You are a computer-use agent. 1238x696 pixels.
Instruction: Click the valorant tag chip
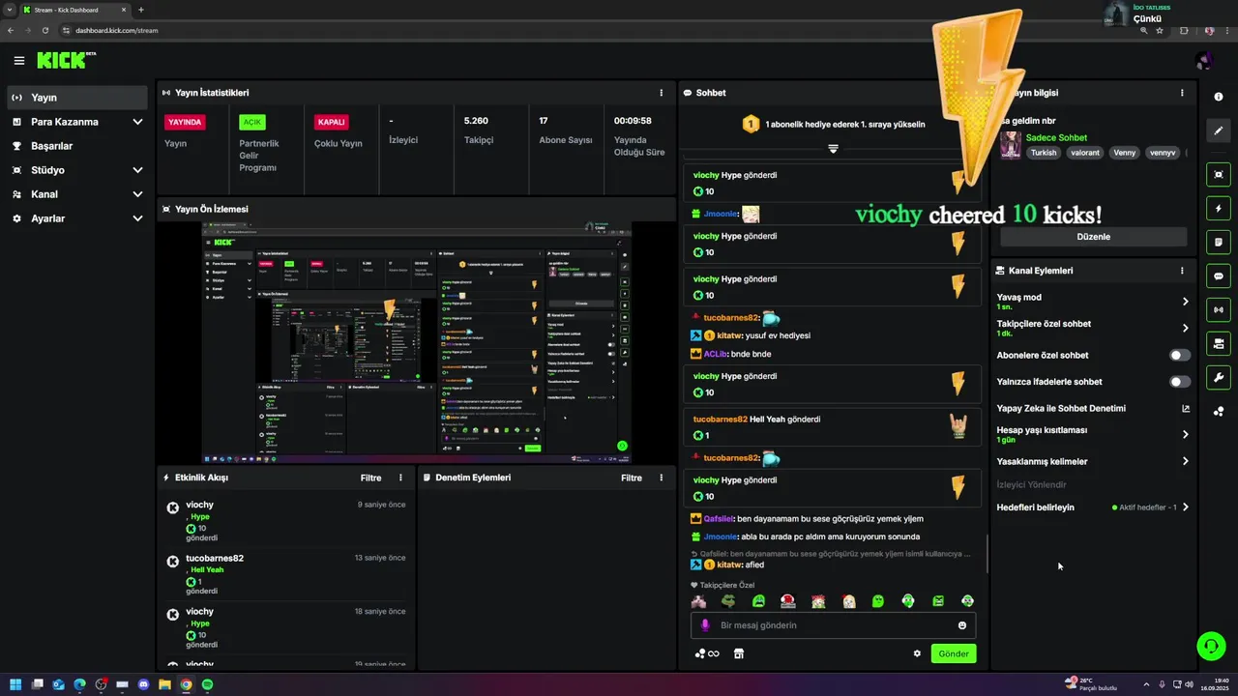click(1085, 153)
